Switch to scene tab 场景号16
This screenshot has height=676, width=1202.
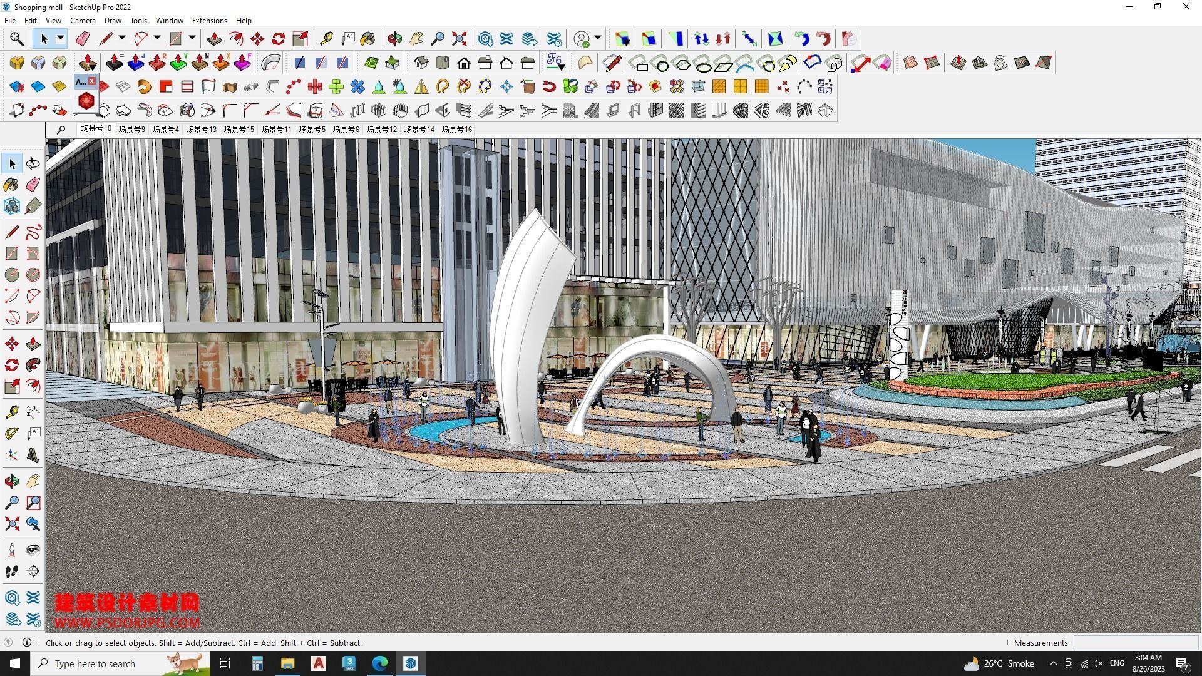[x=456, y=130]
